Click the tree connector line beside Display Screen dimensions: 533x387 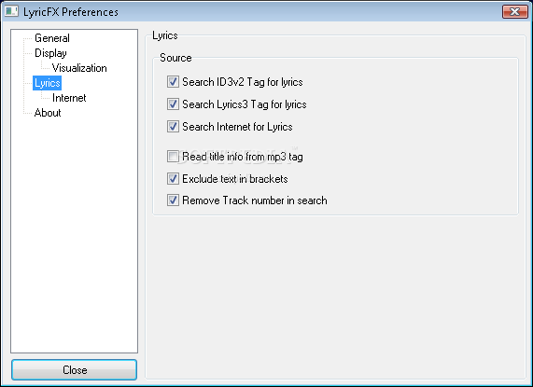pyautogui.click(x=28, y=53)
